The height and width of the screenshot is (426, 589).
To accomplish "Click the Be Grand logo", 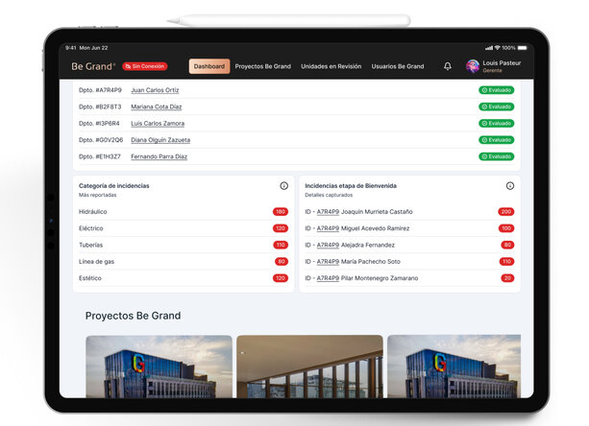I will [93, 66].
